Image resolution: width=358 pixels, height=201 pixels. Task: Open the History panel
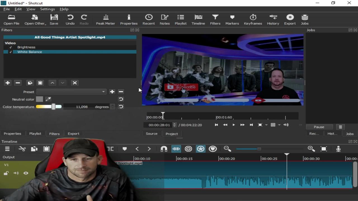[x=273, y=20]
